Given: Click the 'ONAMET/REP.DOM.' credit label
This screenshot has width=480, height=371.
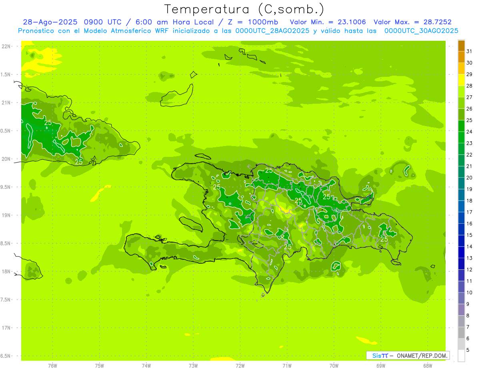Looking at the screenshot, I should [422, 355].
